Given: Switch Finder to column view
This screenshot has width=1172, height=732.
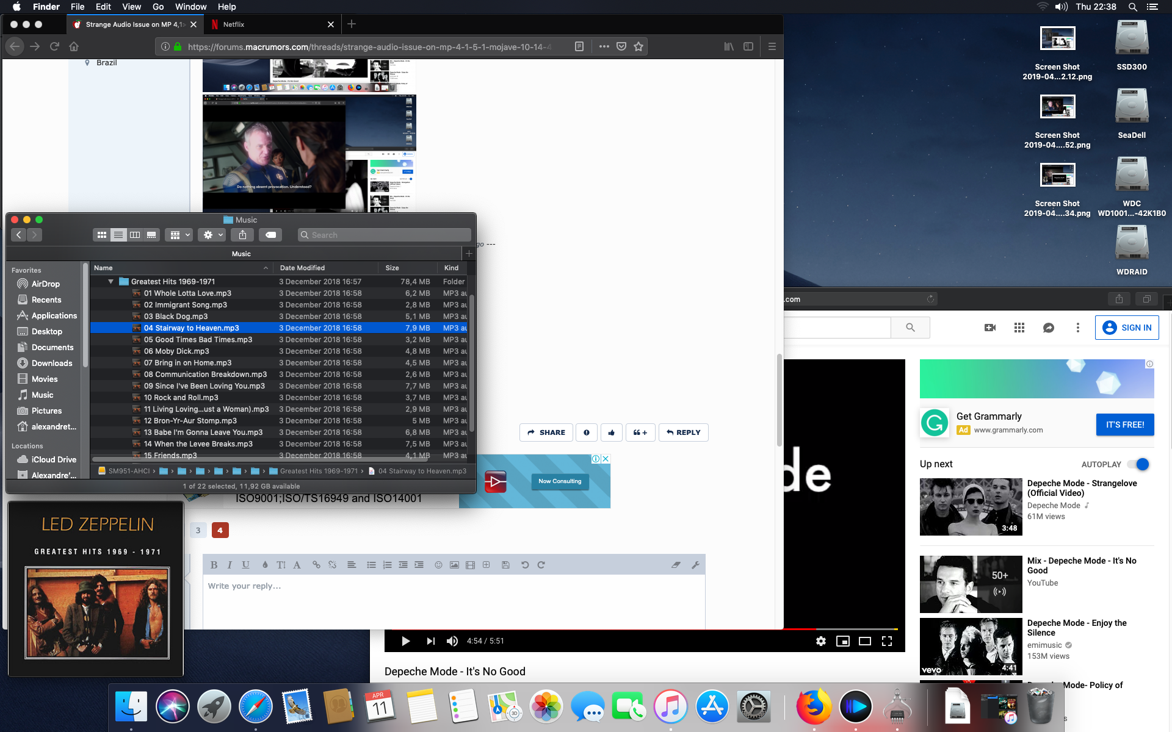Looking at the screenshot, I should pyautogui.click(x=135, y=235).
